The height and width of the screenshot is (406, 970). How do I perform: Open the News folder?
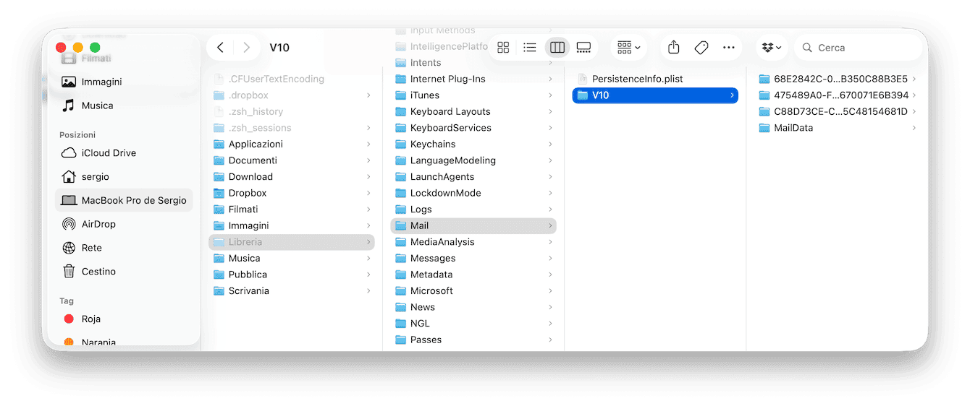[473, 307]
